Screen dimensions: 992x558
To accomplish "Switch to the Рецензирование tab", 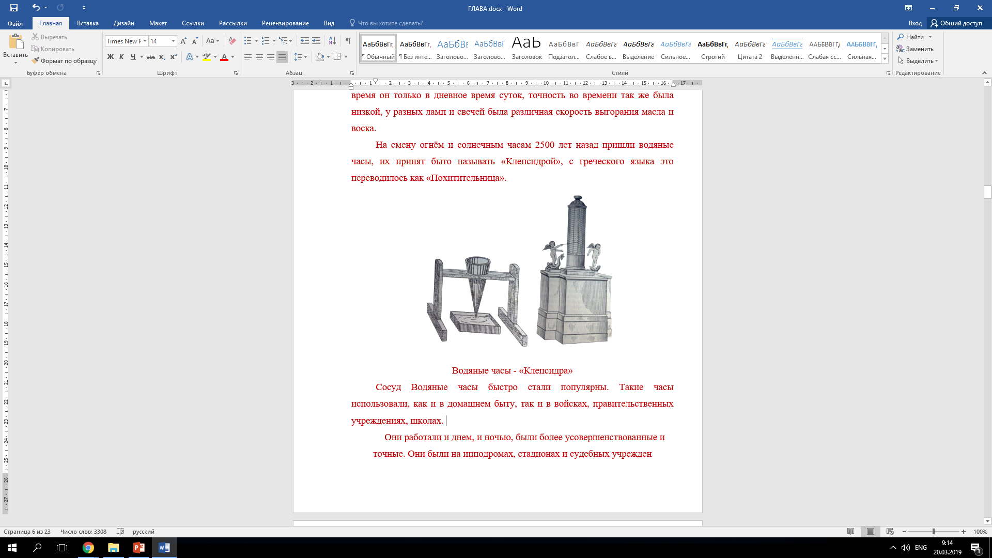I will (285, 23).
